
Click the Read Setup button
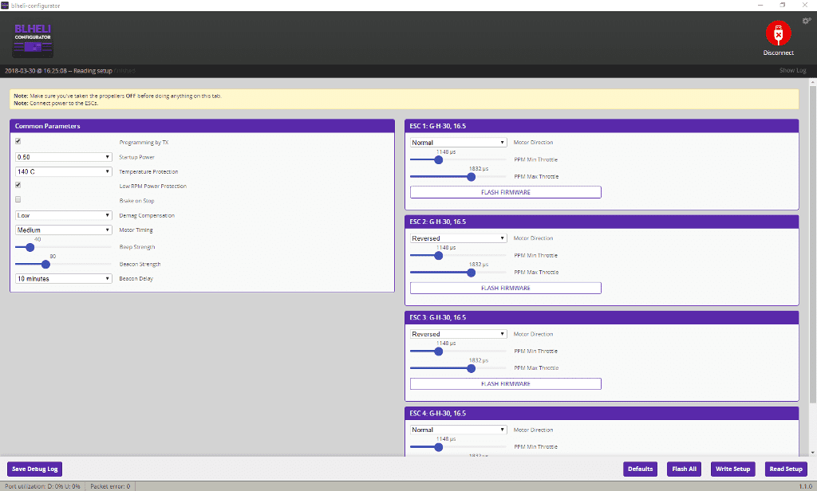click(x=786, y=469)
